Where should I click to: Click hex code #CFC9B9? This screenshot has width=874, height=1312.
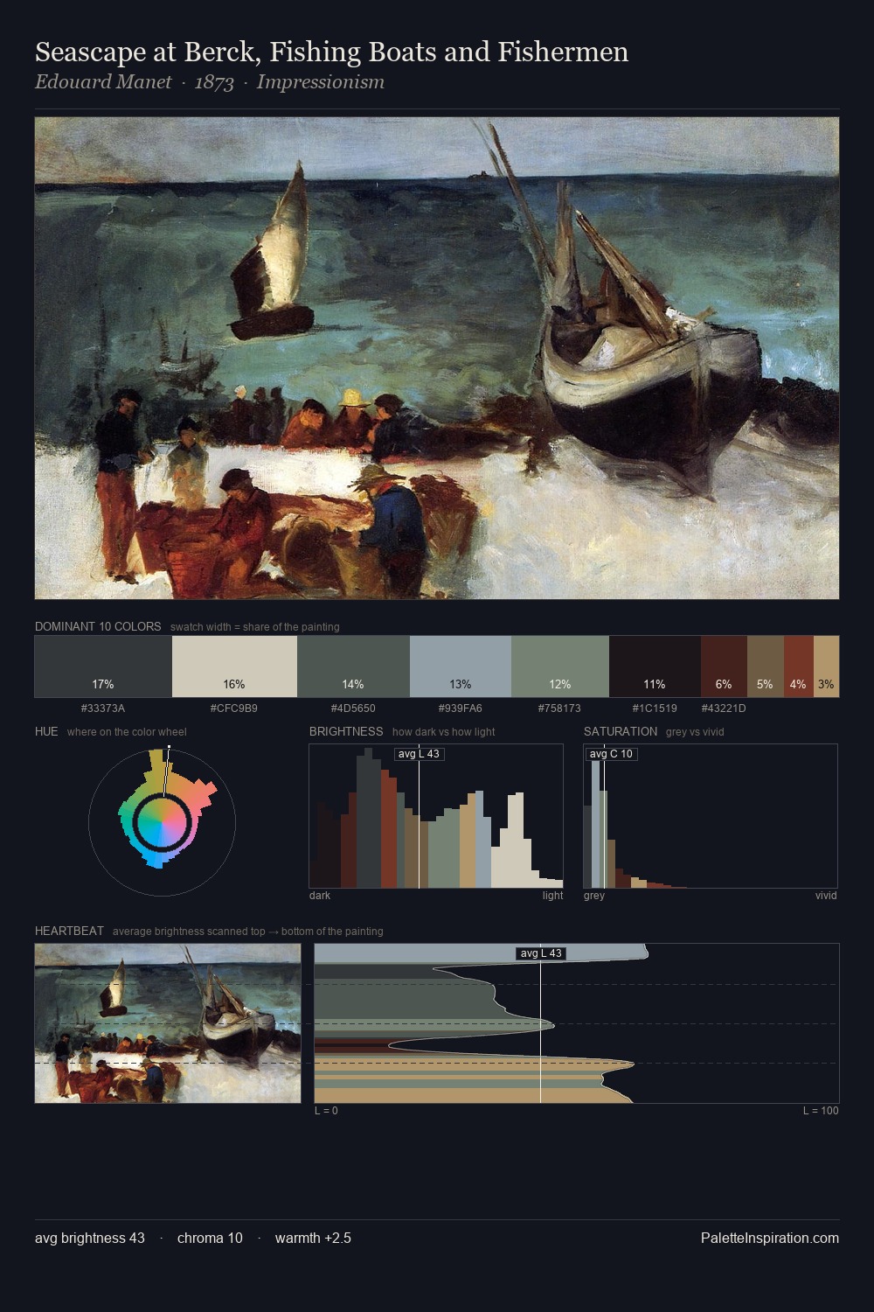pyautogui.click(x=234, y=708)
